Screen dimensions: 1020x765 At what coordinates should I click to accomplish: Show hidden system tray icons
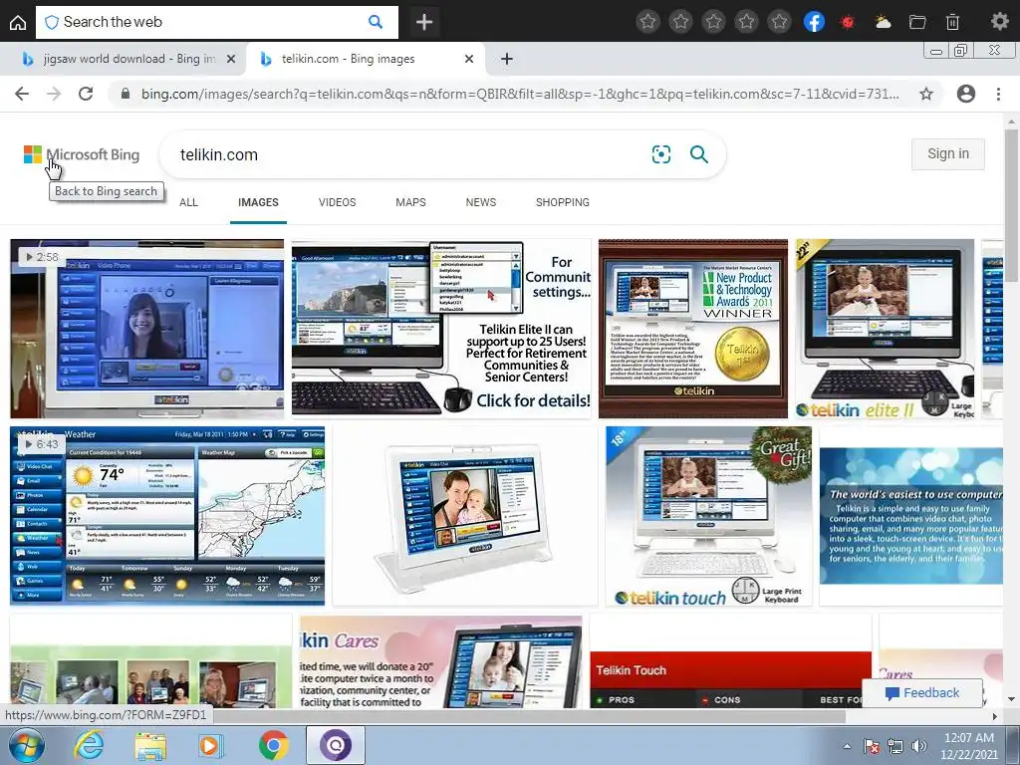pos(847,746)
